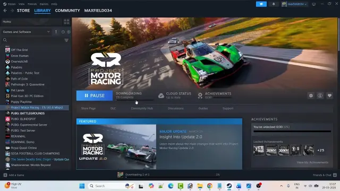The height and width of the screenshot is (191, 340).
Task: Click the Royal Quest Online game icon
Action: tap(7, 148)
